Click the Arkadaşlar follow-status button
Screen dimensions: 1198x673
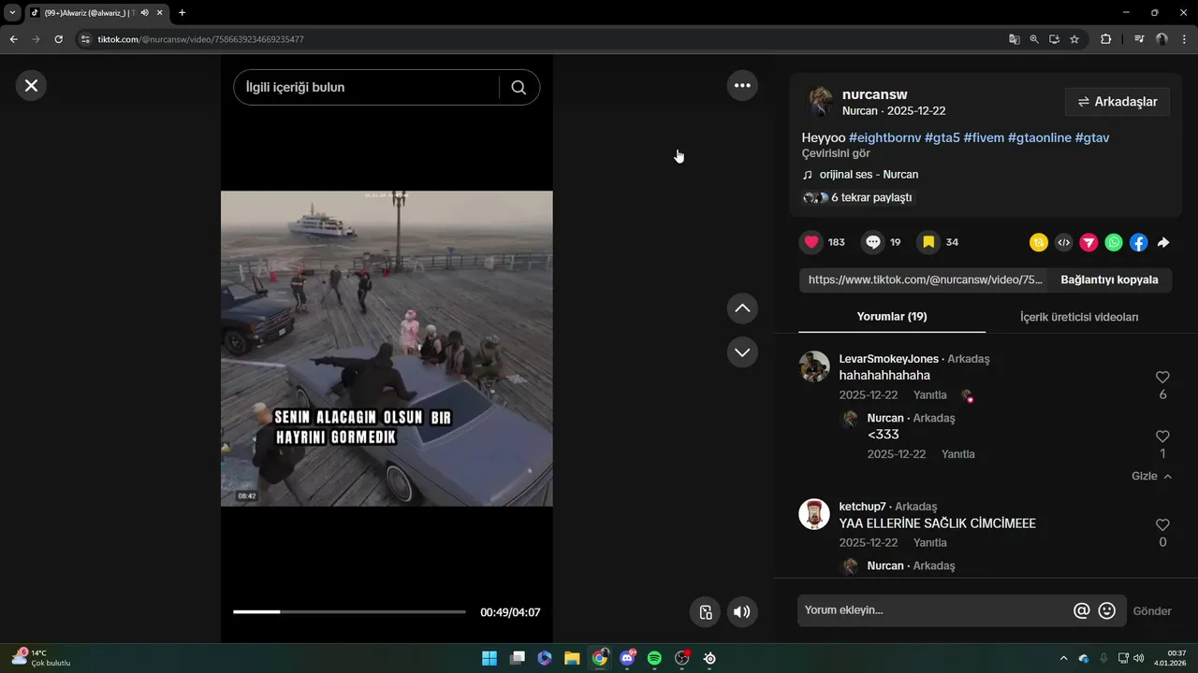(1118, 102)
